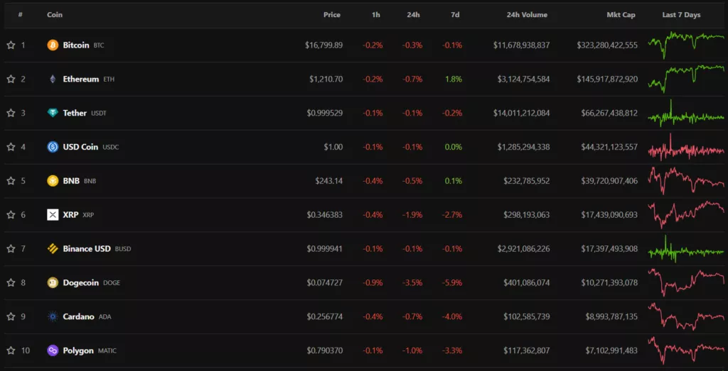
Task: View the Bitcoin 7-day sparkline chart
Action: pos(685,45)
